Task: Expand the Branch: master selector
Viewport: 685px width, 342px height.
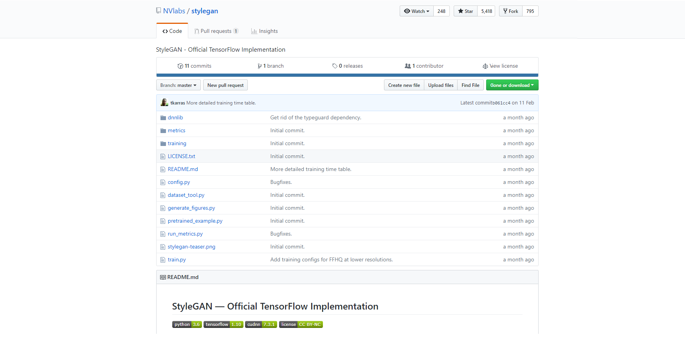Action: click(178, 85)
